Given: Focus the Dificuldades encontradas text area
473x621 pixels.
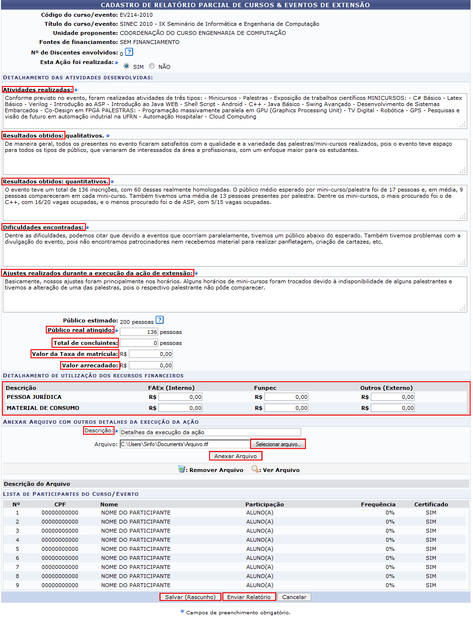Looking at the screenshot, I should pos(234,248).
